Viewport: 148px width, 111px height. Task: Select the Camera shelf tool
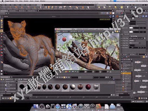pos(132,8)
